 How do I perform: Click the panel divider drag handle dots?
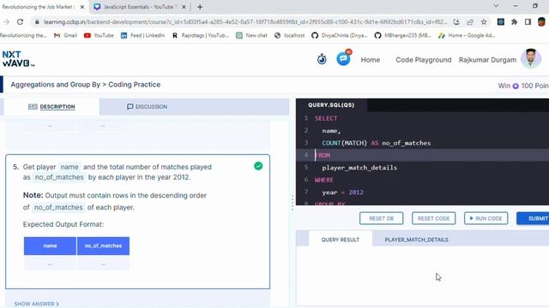coord(293,203)
